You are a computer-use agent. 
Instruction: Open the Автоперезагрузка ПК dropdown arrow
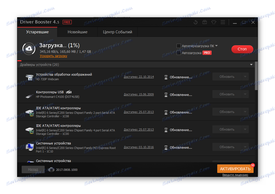[x=216, y=46]
